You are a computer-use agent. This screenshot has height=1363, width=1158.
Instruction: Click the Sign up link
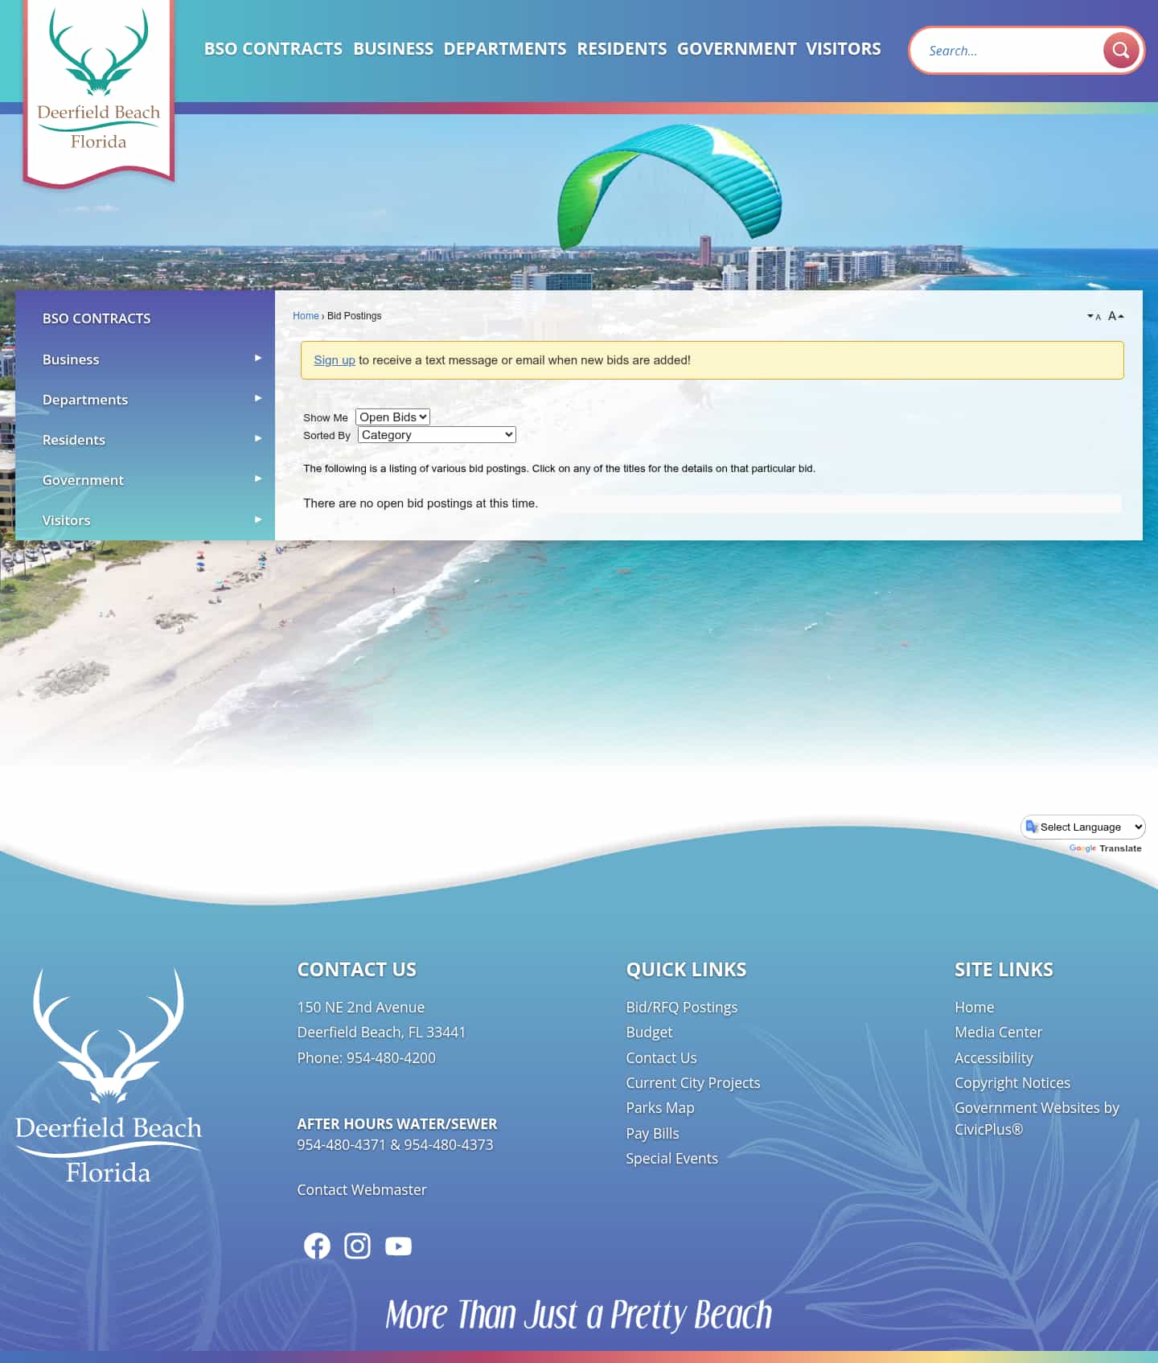pos(334,360)
